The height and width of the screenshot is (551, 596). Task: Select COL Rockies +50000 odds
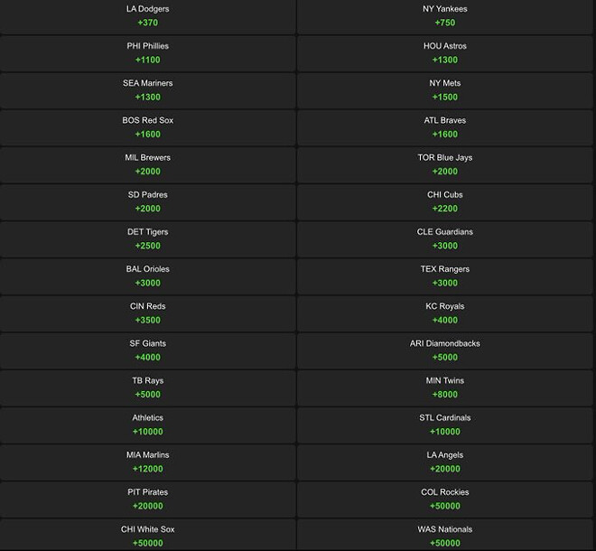pyautogui.click(x=445, y=499)
